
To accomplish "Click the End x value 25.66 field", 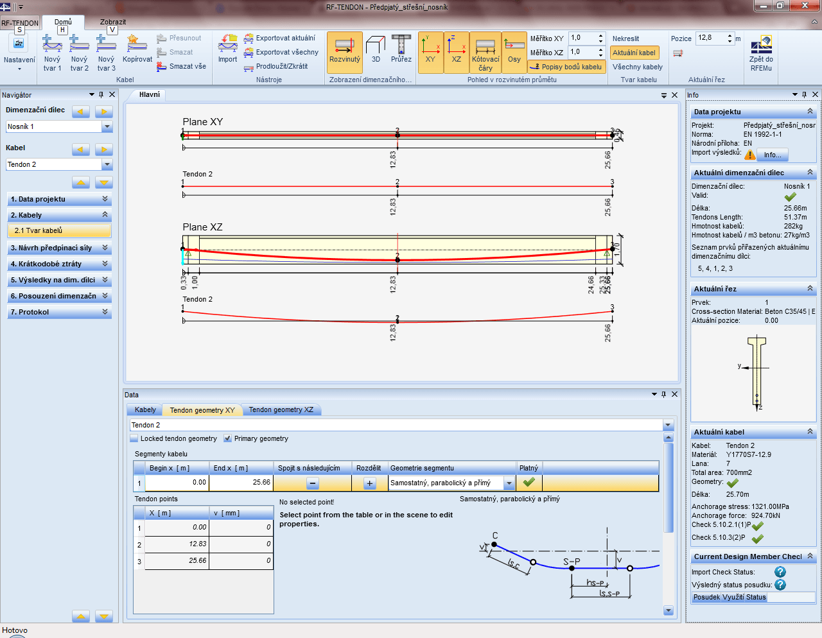I will pos(241,483).
